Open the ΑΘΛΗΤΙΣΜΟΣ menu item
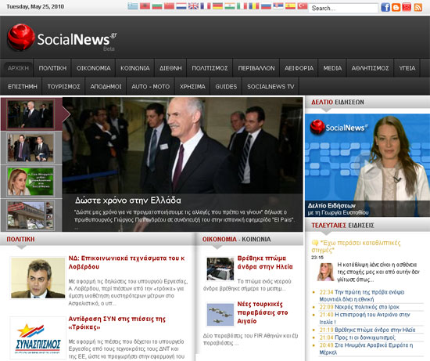The image size is (430, 361). (x=371, y=68)
